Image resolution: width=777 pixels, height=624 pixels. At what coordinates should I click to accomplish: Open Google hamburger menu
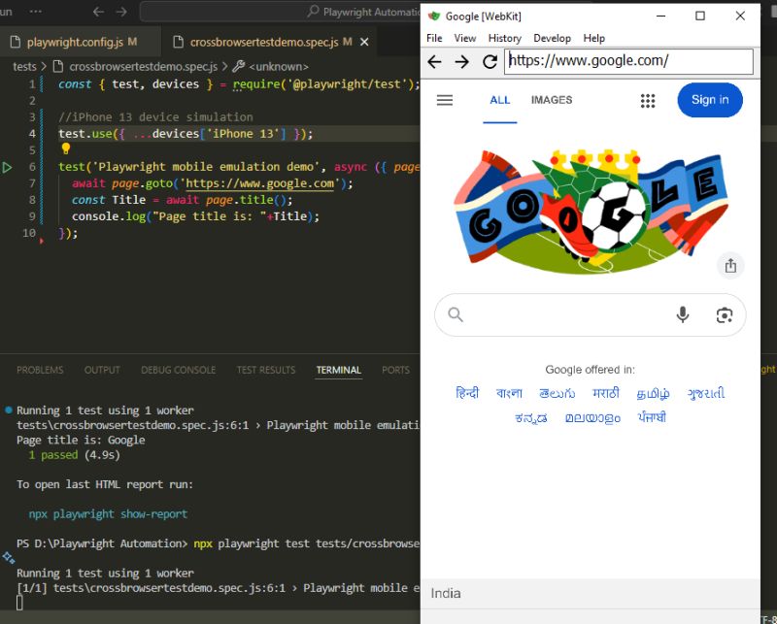445,100
